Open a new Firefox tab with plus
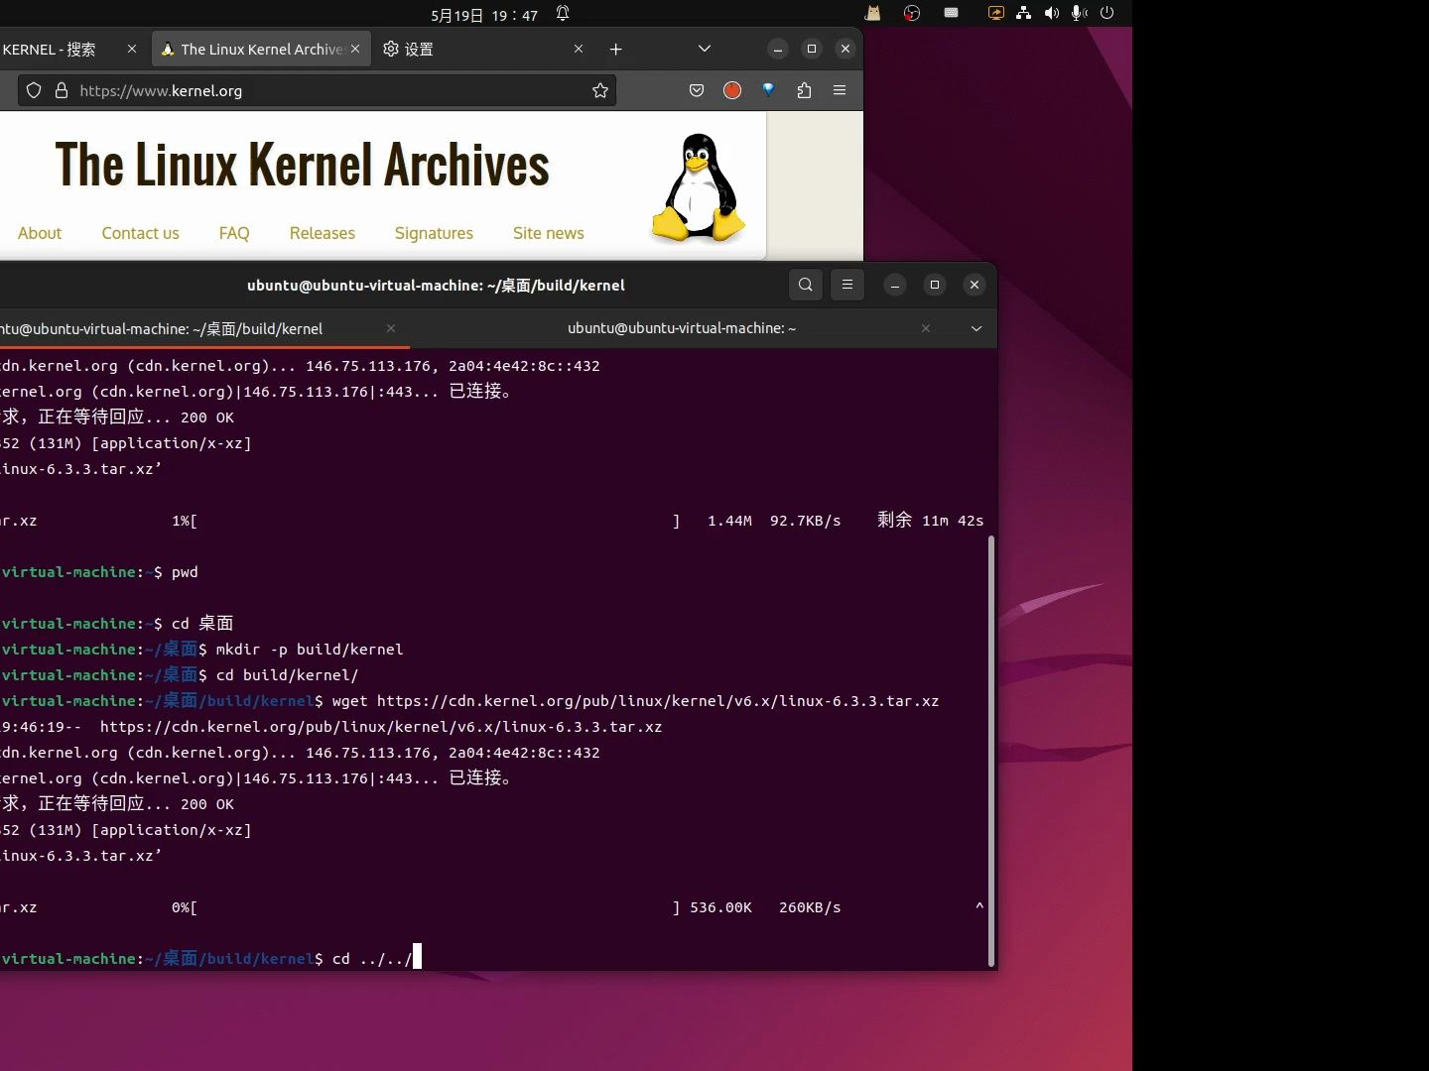1429x1071 pixels. [x=615, y=49]
